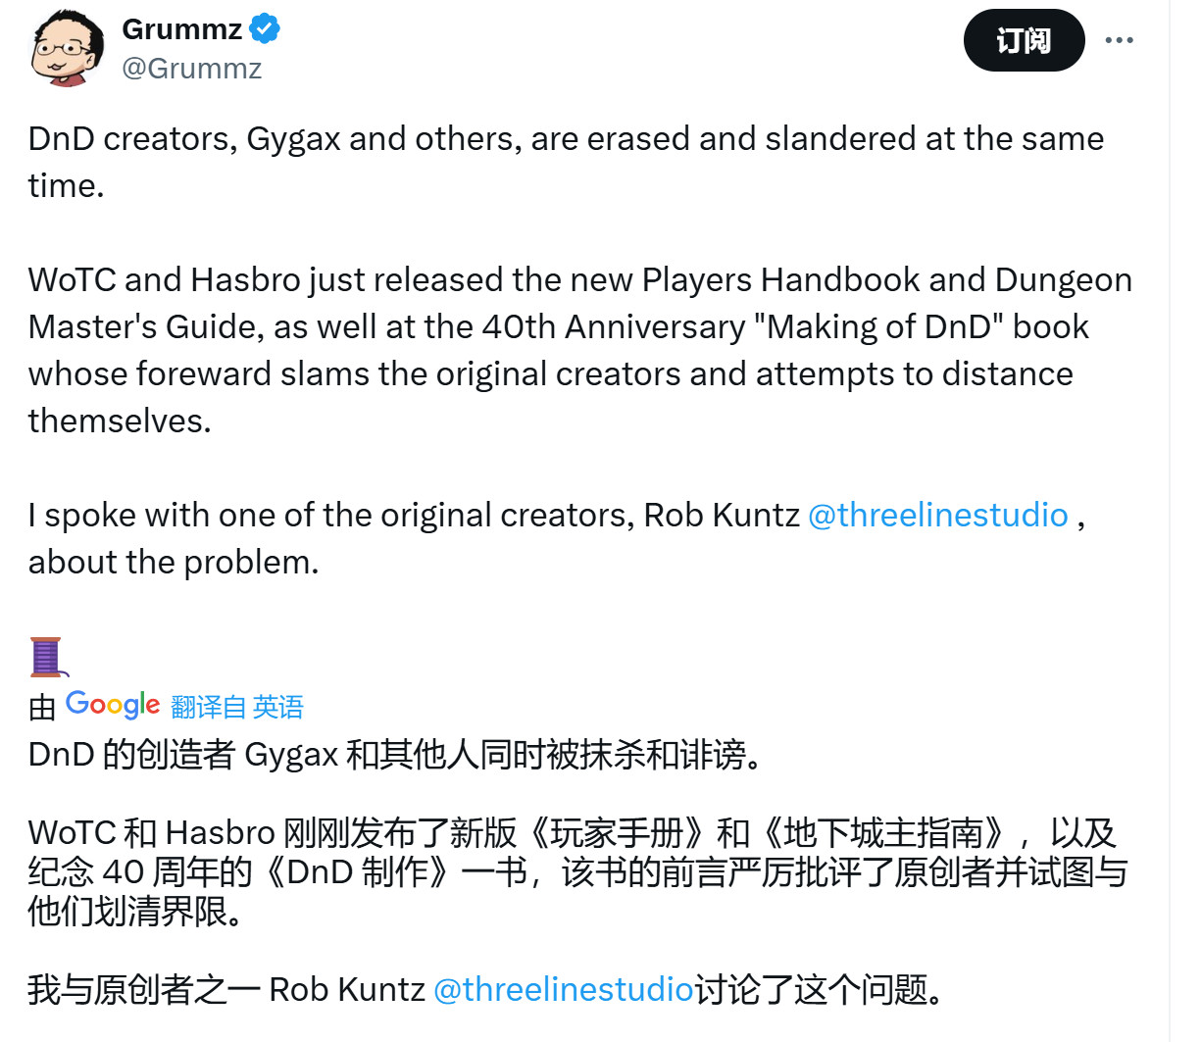The width and height of the screenshot is (1201, 1042).
Task: Click the quoted "Making of DnD" title text
Action: [878, 326]
